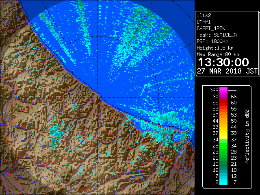Click the vertical "Reflectivity in dBZ" axis title
The height and width of the screenshot is (195, 260).
247,136
